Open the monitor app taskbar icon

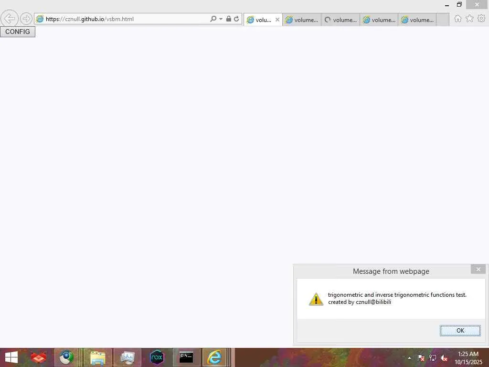pos(128,357)
